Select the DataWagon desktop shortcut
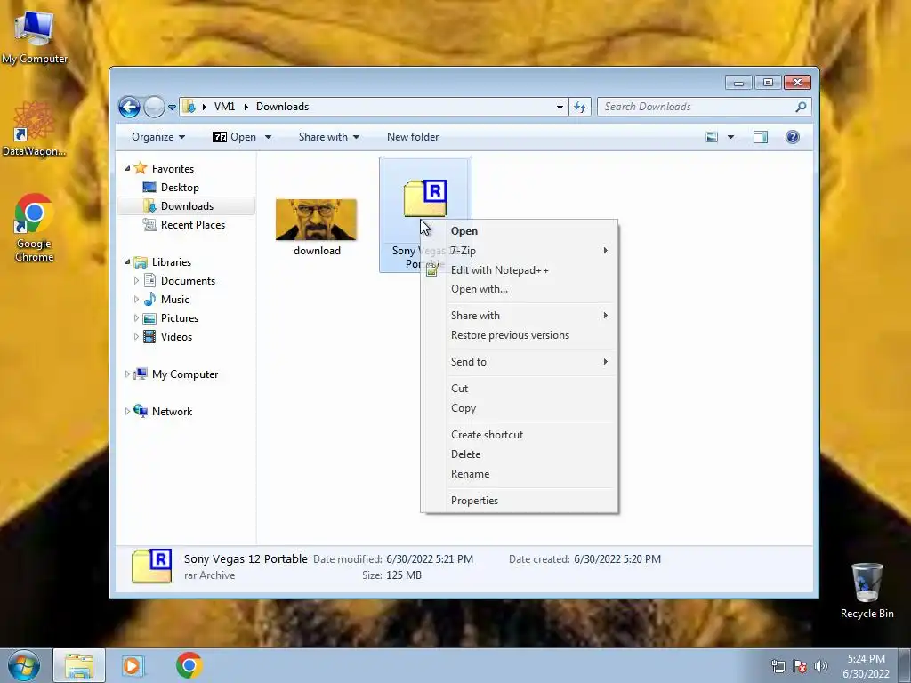Screen dimensions: 911x683 pos(34,129)
